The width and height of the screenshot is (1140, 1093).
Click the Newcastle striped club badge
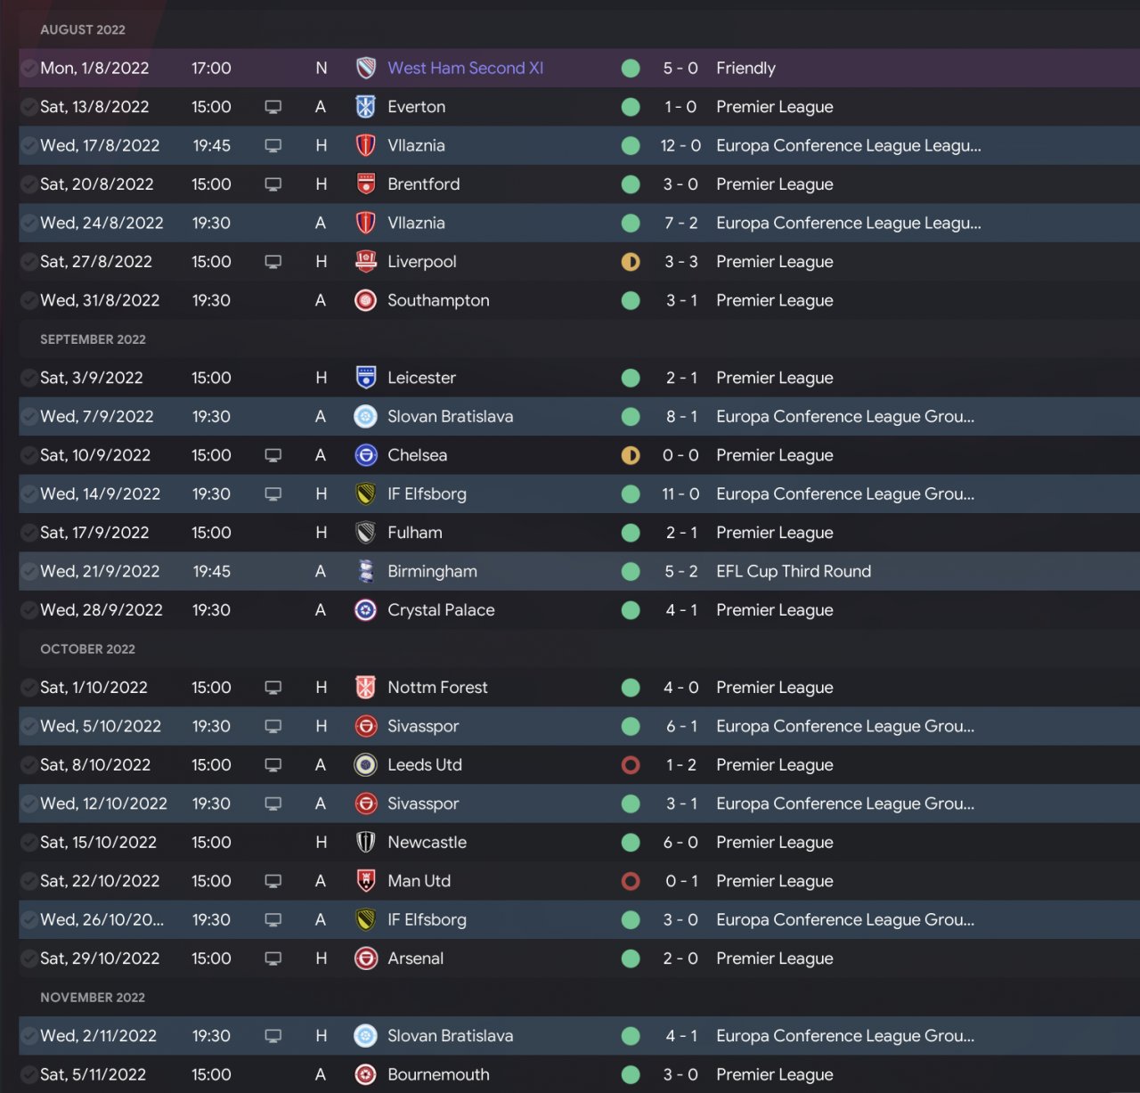365,843
